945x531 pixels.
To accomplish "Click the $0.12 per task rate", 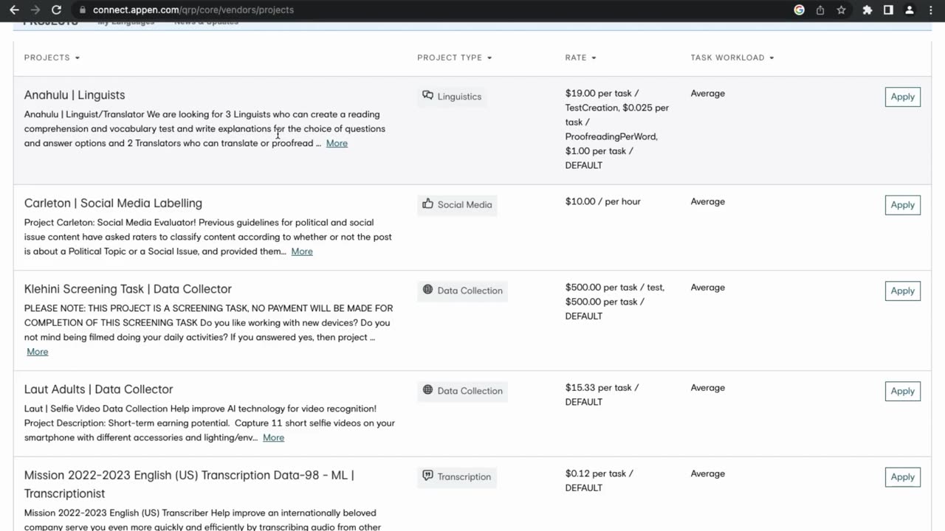I will point(599,480).
